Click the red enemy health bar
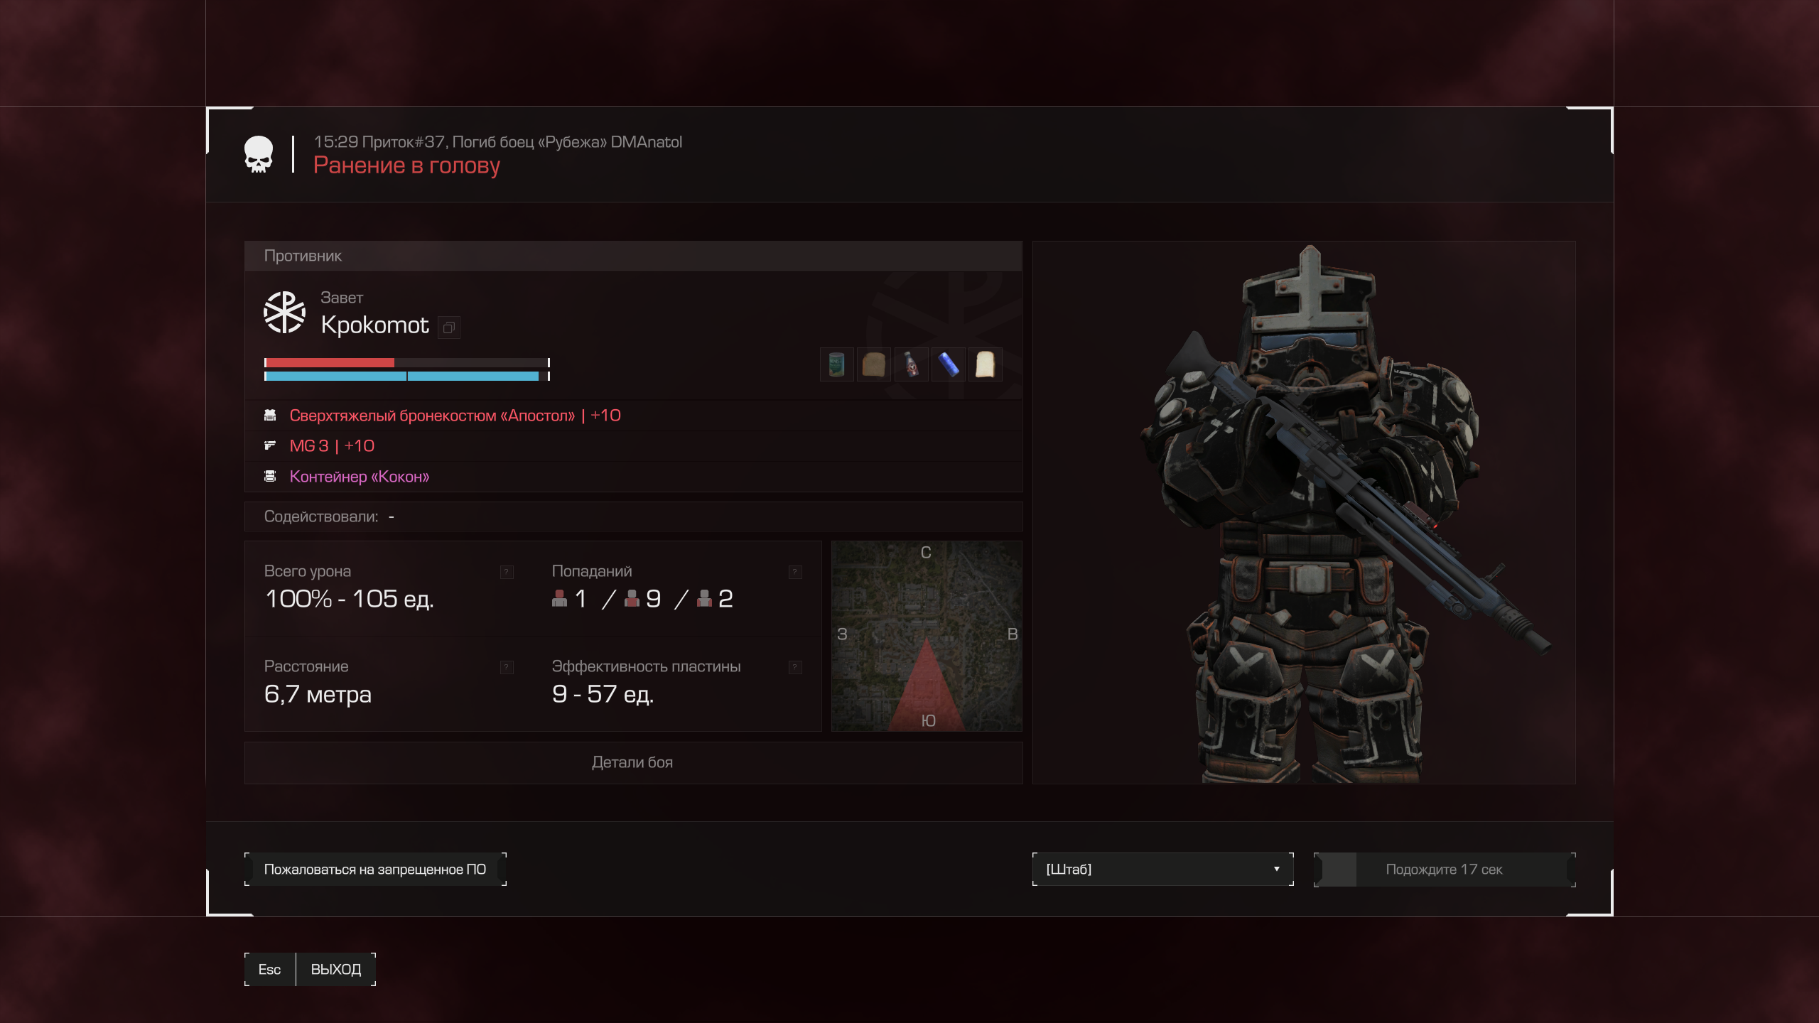 [x=407, y=362]
